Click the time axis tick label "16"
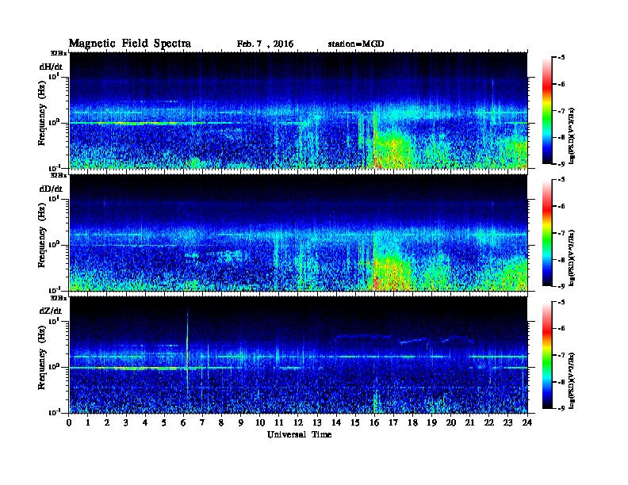This screenshot has width=628, height=485. click(x=374, y=423)
